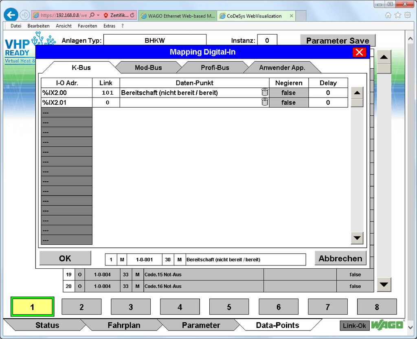Switch to the Mod-Bus tab
Screen dimensions: 417x339
pos(148,67)
